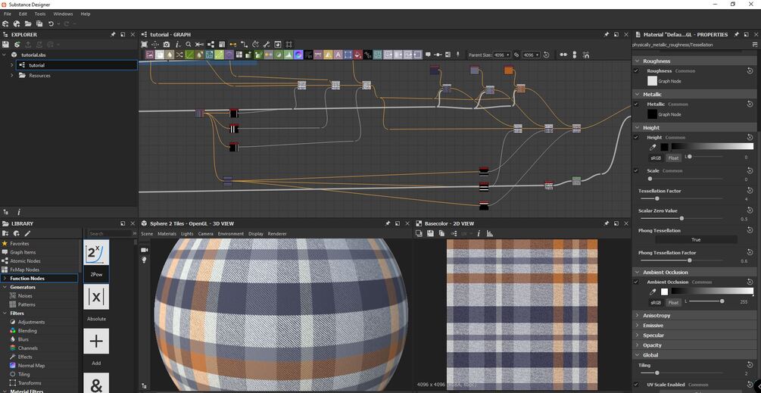
Task: Pin the Properties panel
Action: tap(736, 34)
